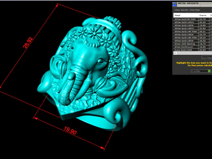Select the White Gold:14KX1 row
This screenshot has width=212, height=159.
[193, 28]
